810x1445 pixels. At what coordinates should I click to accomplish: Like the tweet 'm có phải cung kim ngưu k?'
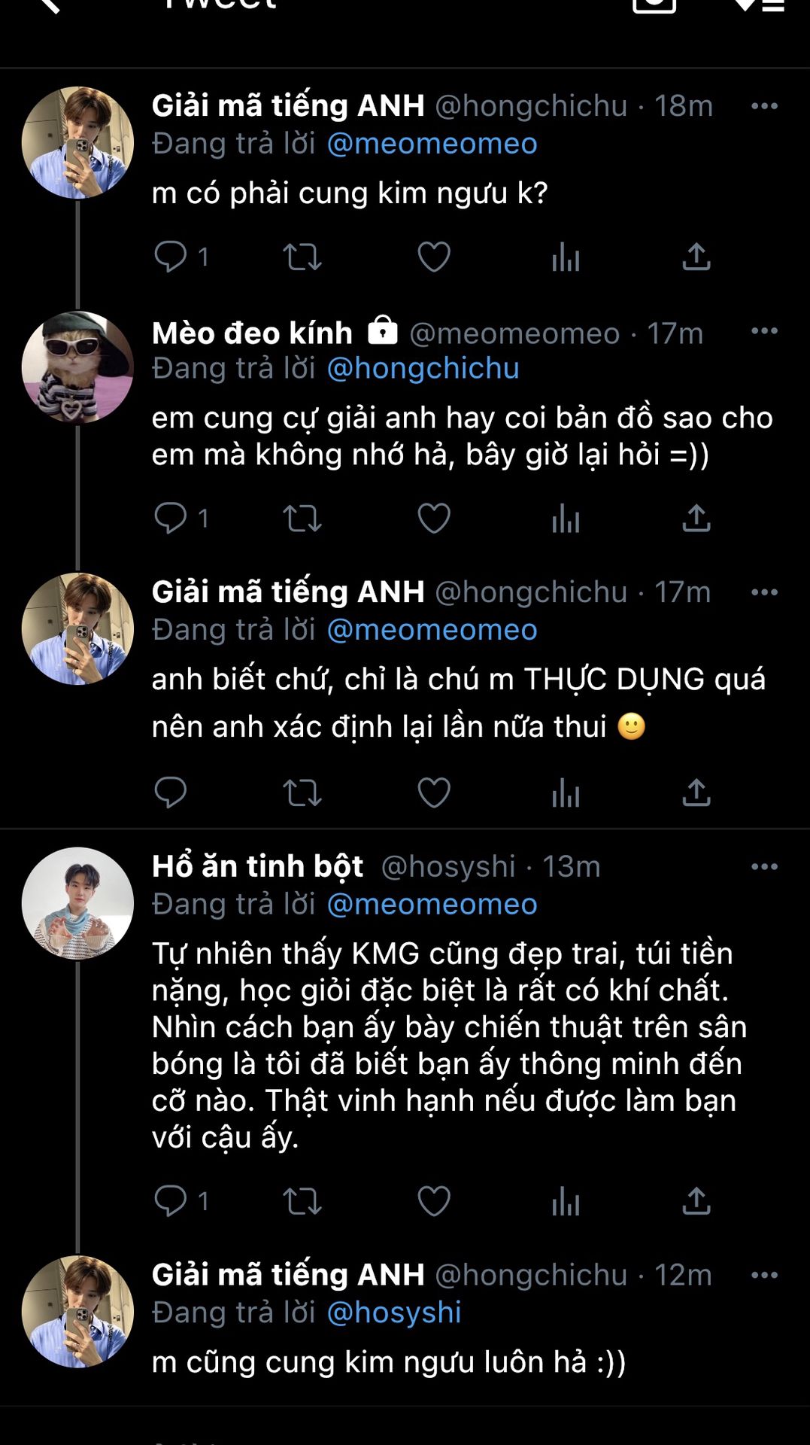pos(434,257)
